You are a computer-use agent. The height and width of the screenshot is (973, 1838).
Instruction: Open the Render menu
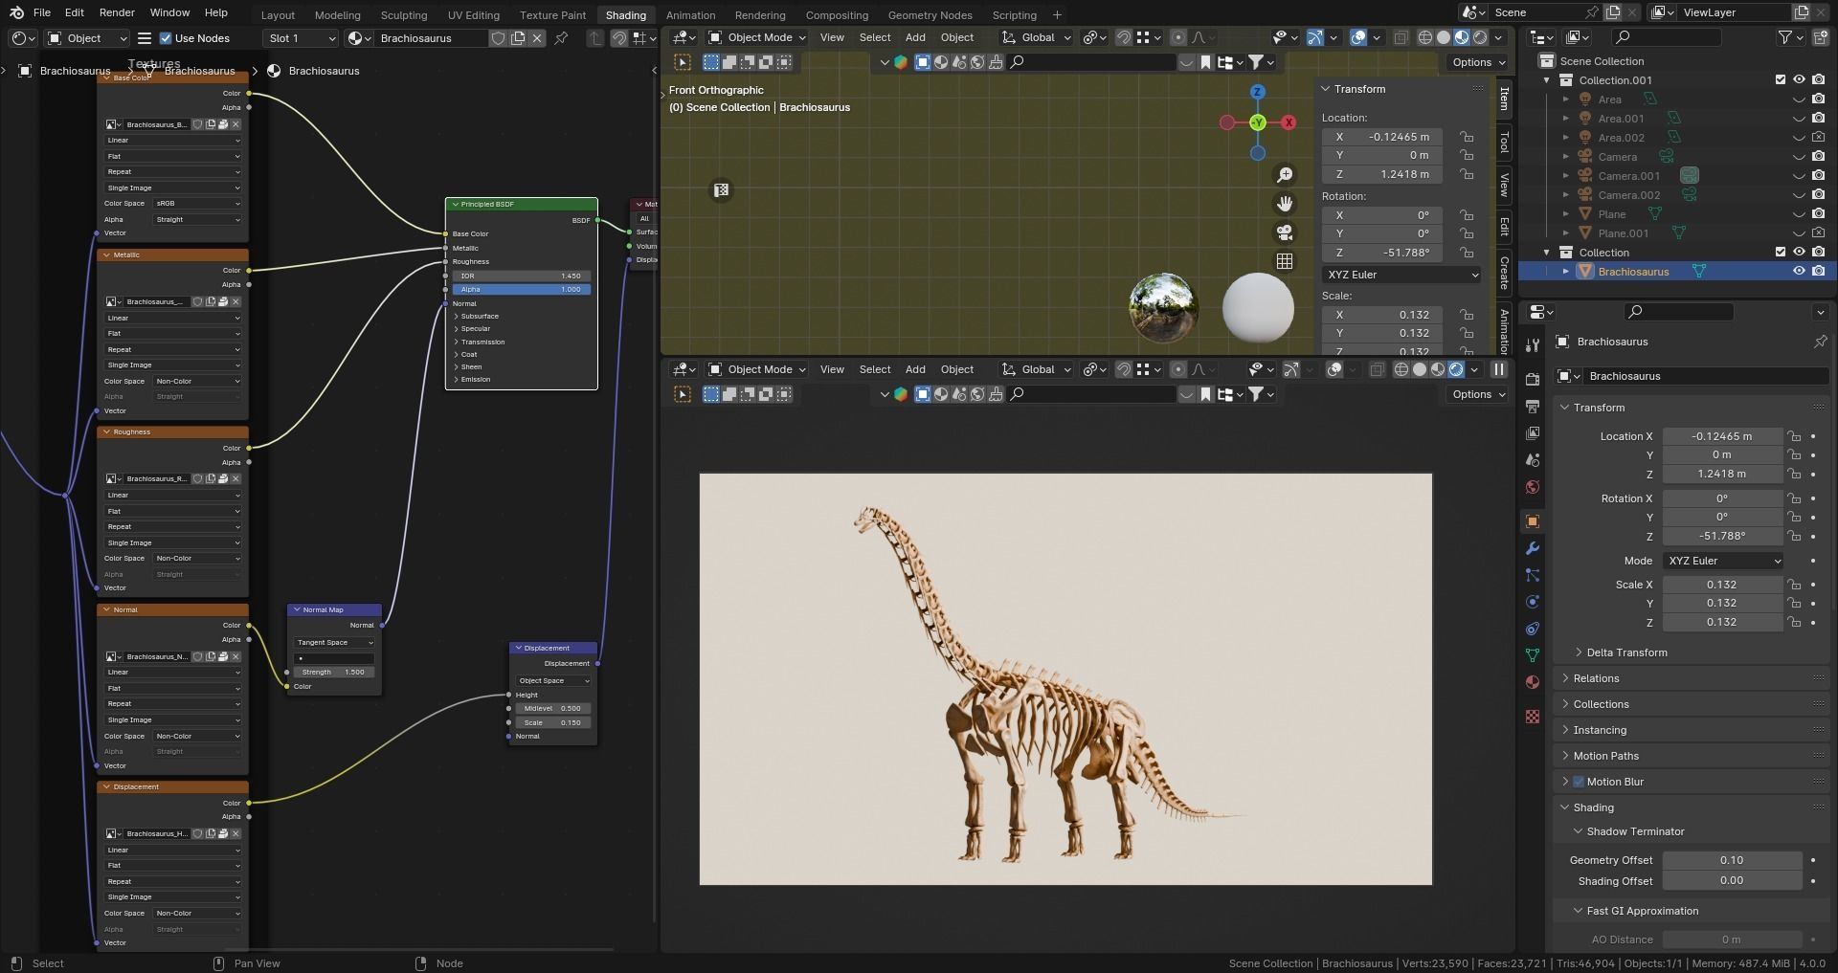point(117,12)
